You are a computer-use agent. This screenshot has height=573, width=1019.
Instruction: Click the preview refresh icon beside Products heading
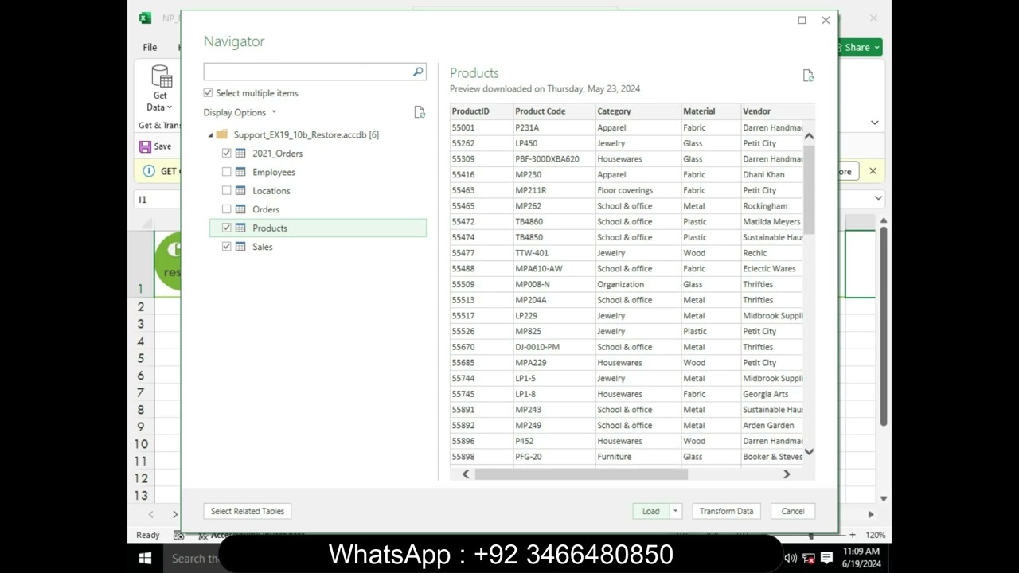[x=808, y=76]
